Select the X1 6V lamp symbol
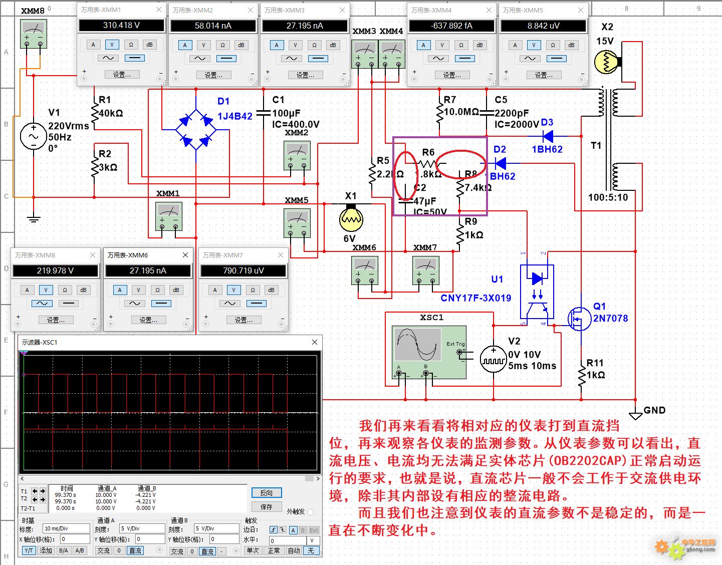722x565 pixels. click(351, 218)
